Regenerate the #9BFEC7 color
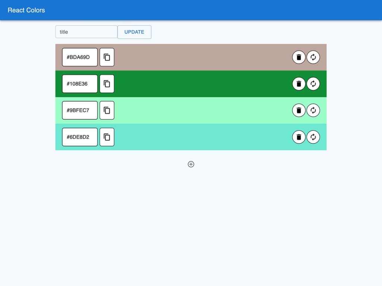Viewport: 382px width, 286px height. pos(313,110)
